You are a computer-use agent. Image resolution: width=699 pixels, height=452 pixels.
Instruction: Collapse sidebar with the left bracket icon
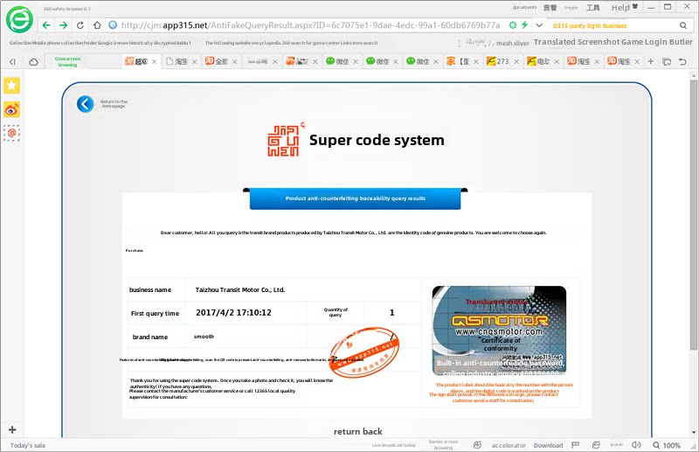[12, 61]
